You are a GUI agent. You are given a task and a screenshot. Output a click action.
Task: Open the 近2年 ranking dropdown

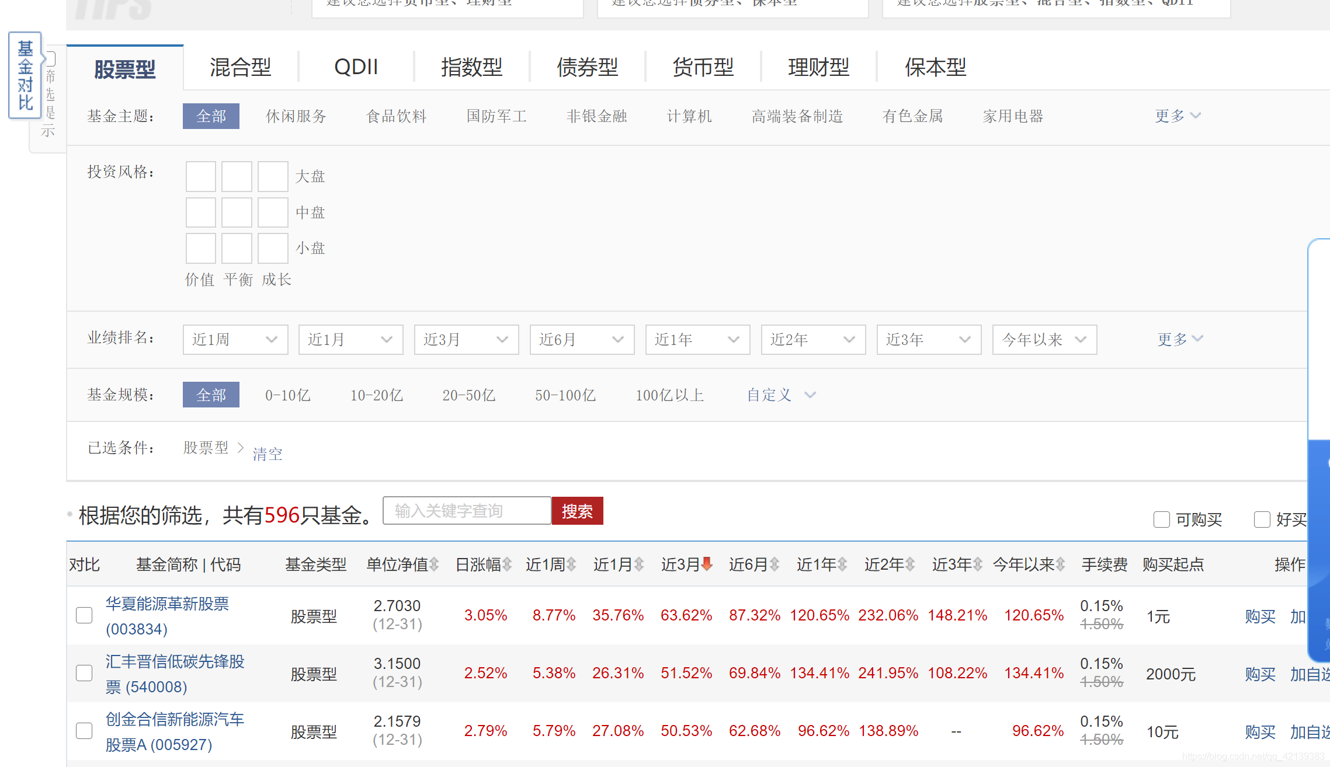tap(814, 340)
